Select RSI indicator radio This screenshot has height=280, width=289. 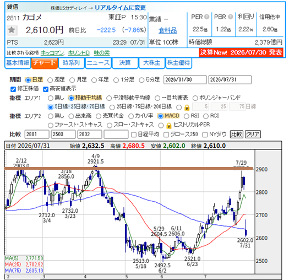[187, 116]
